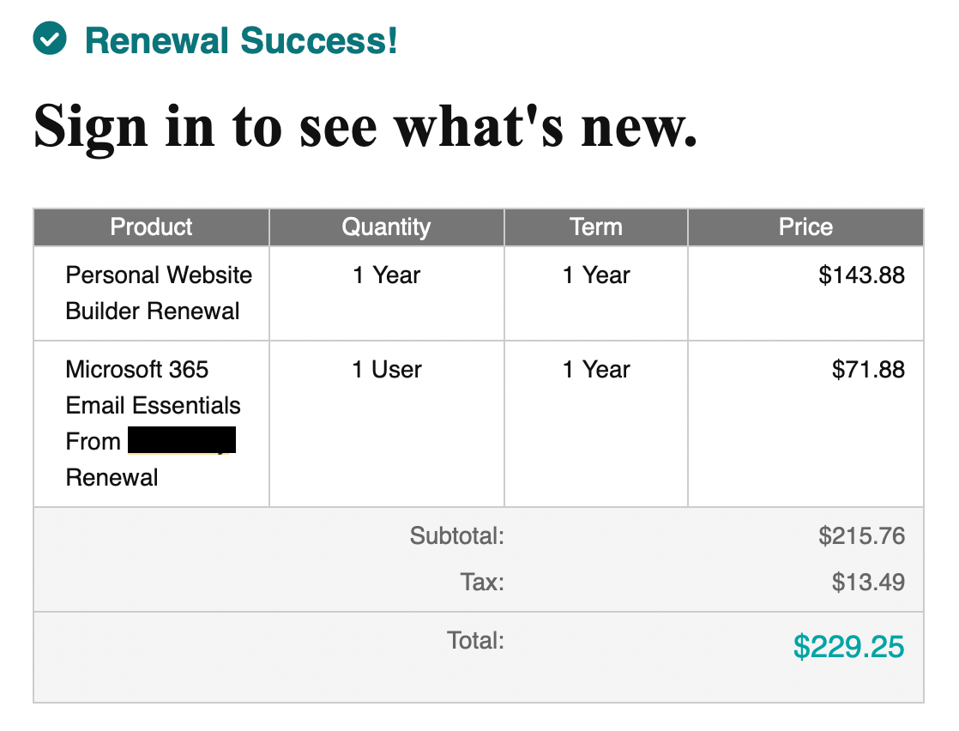Click the "1 Year" term in Microsoft 365 row
This screenshot has width=959, height=731.
pyautogui.click(x=596, y=370)
